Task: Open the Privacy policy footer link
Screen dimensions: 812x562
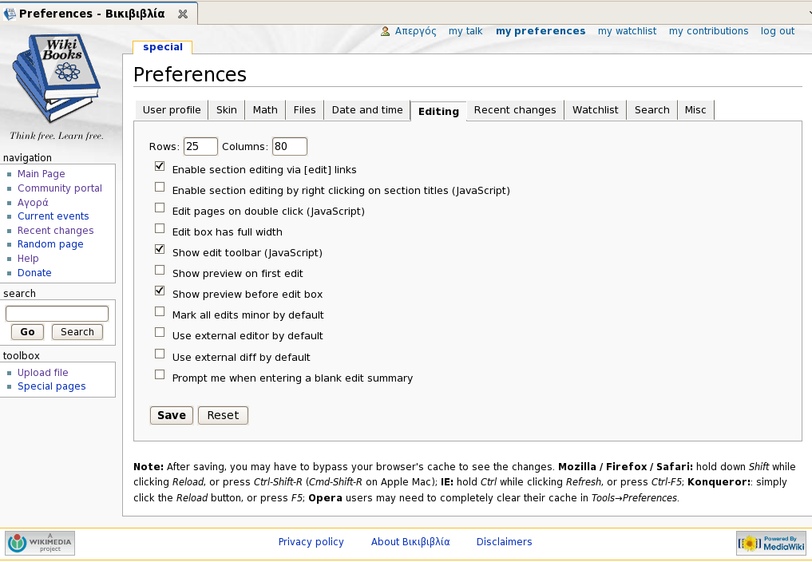Action: coord(311,542)
